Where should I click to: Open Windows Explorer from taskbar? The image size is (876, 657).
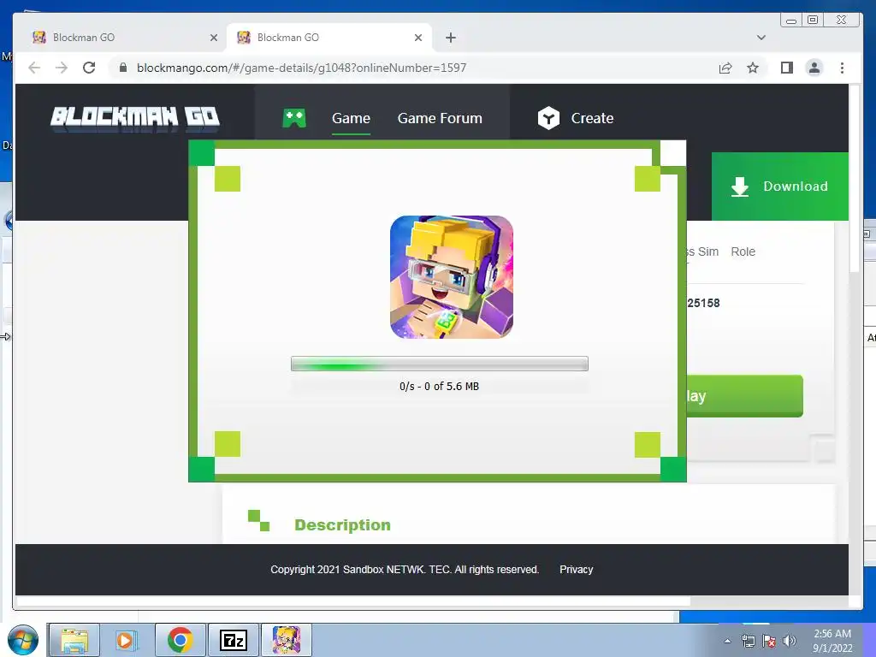(74, 640)
